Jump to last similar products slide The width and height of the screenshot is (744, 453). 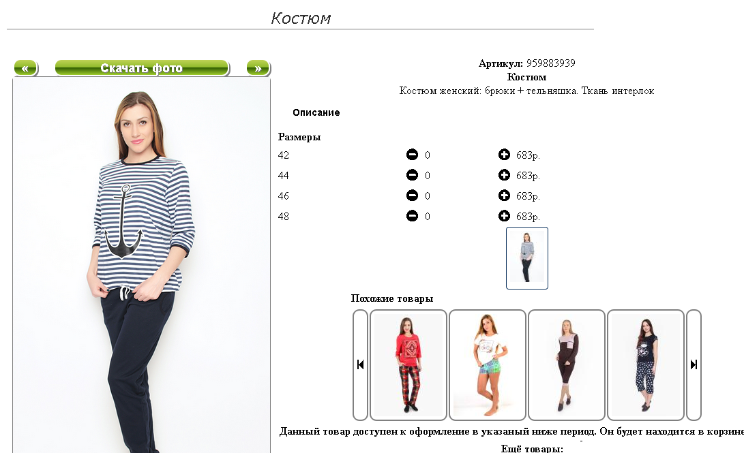click(694, 365)
